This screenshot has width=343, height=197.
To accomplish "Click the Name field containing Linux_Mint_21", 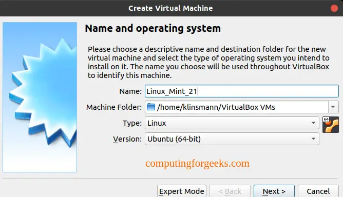I will coord(242,91).
